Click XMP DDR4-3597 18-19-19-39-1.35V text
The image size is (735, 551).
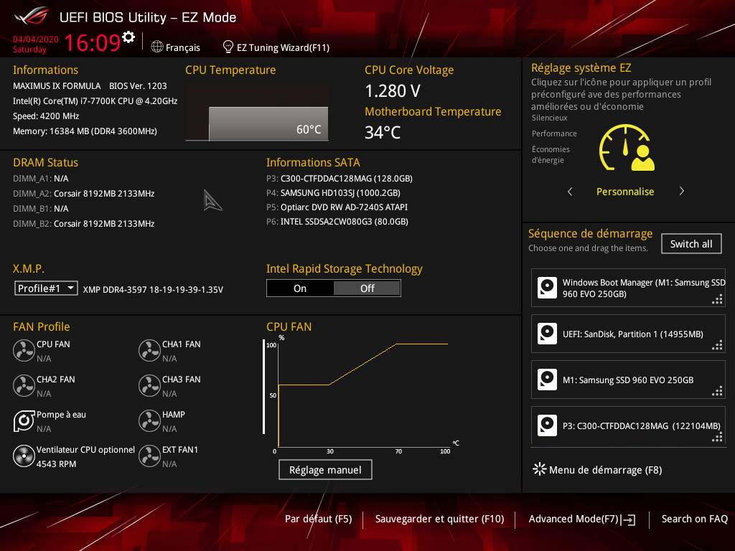coord(153,290)
